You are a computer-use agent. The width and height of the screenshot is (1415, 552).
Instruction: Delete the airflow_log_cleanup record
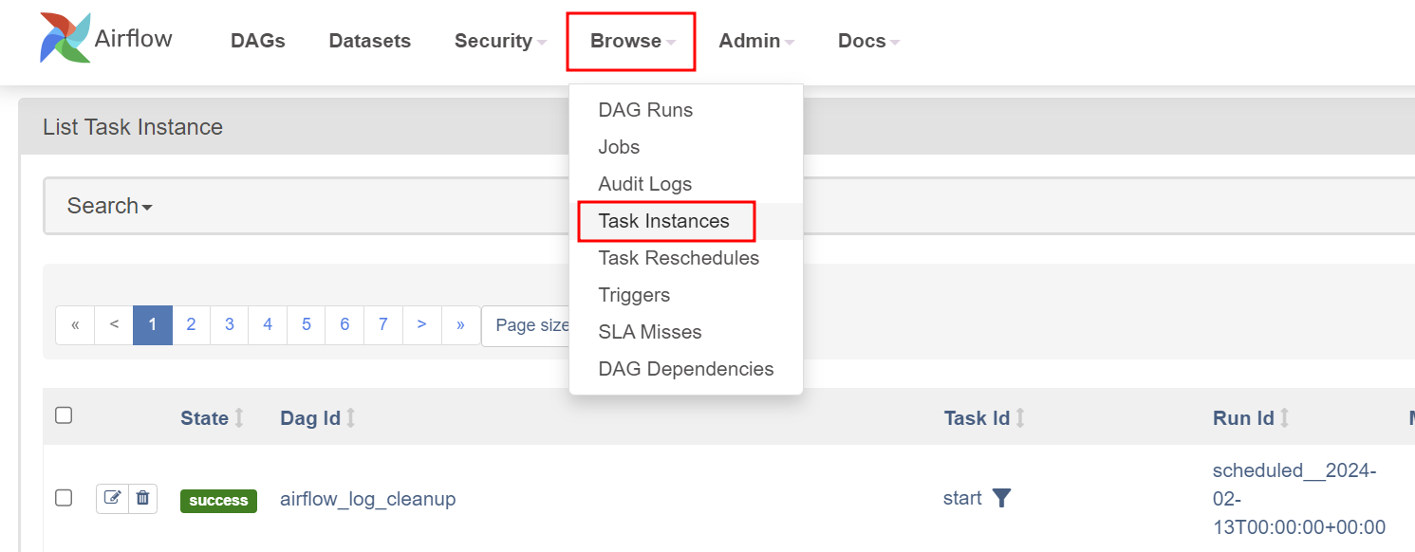142,498
